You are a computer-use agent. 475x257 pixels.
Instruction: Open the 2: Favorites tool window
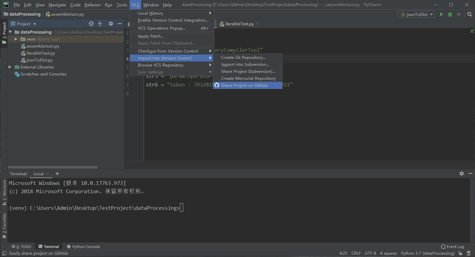click(4, 226)
